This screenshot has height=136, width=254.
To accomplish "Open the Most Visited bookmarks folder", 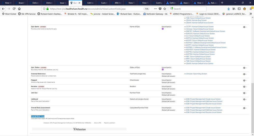I will (9, 14).
